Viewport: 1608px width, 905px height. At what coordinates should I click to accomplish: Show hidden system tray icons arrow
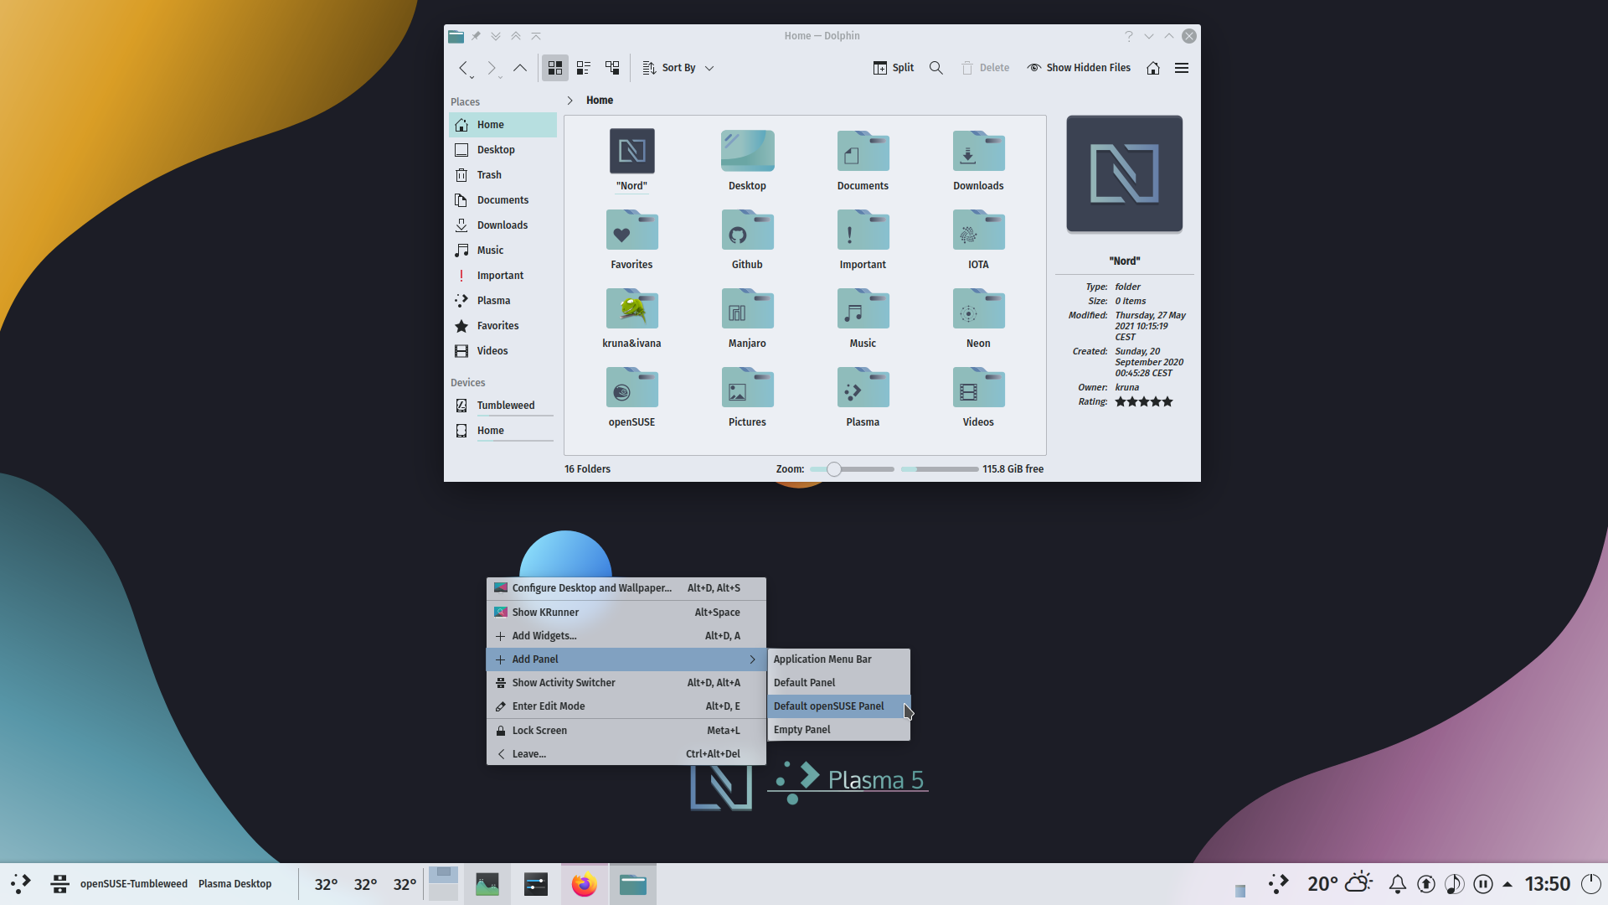click(1507, 884)
